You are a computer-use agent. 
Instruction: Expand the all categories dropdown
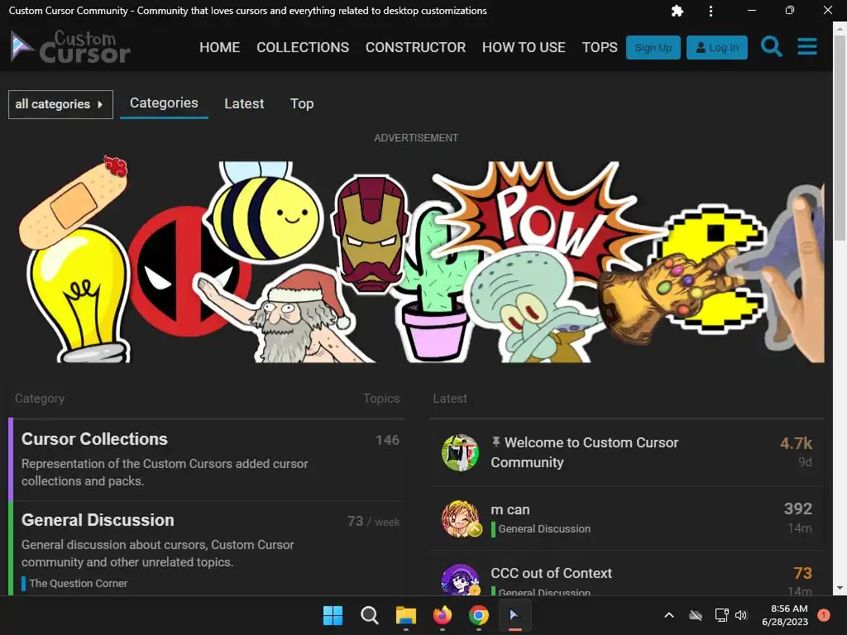(x=60, y=104)
